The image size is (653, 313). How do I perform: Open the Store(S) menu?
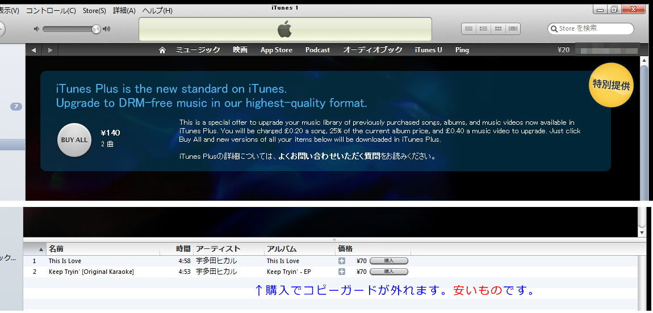(94, 11)
